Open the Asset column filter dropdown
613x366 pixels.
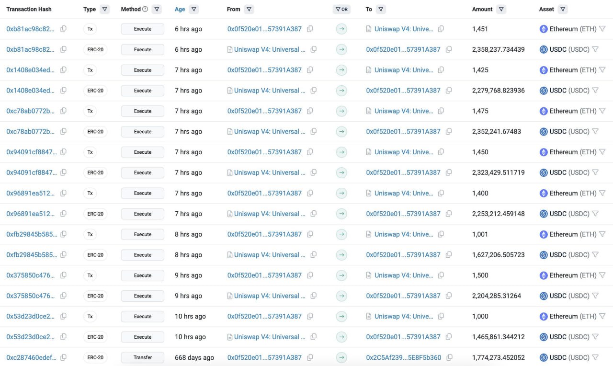point(563,9)
